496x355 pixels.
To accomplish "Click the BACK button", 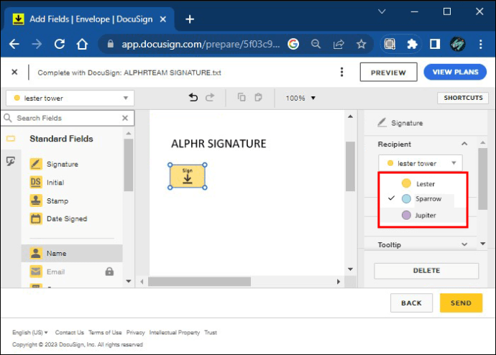I will click(411, 303).
